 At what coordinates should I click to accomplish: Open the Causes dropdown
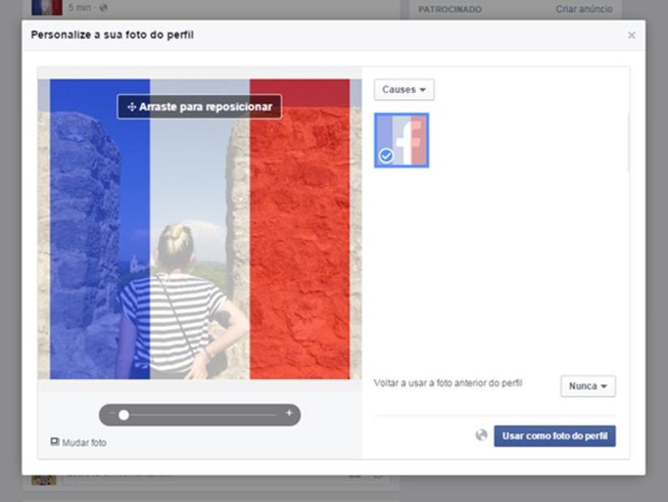coord(404,89)
